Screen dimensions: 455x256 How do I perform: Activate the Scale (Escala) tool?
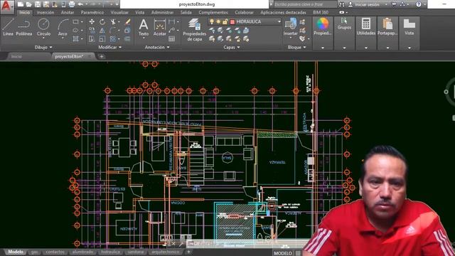click(x=102, y=38)
